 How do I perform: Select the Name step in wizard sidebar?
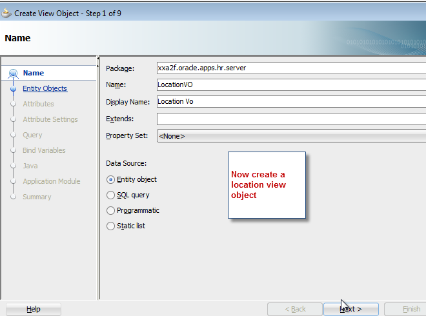[x=34, y=73]
